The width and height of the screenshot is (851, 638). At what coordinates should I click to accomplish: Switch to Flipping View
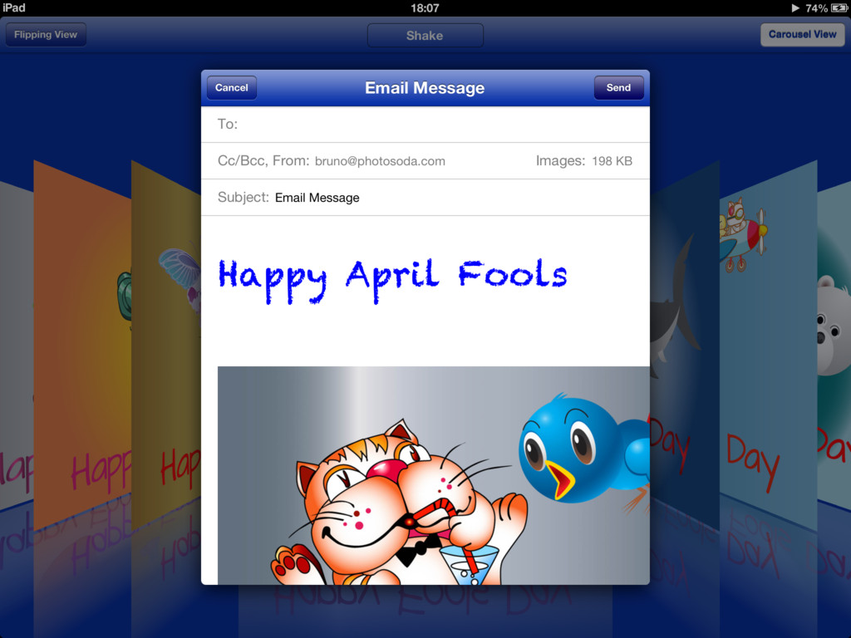pos(46,35)
